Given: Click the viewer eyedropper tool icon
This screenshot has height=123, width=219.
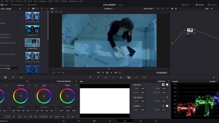Looking at the screenshot, I should (x=53, y=73).
